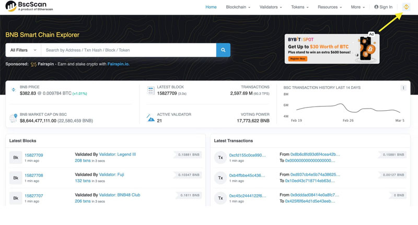
Task: Open From address 0x9dddad08414e0a8fc7…
Action: [315, 195]
